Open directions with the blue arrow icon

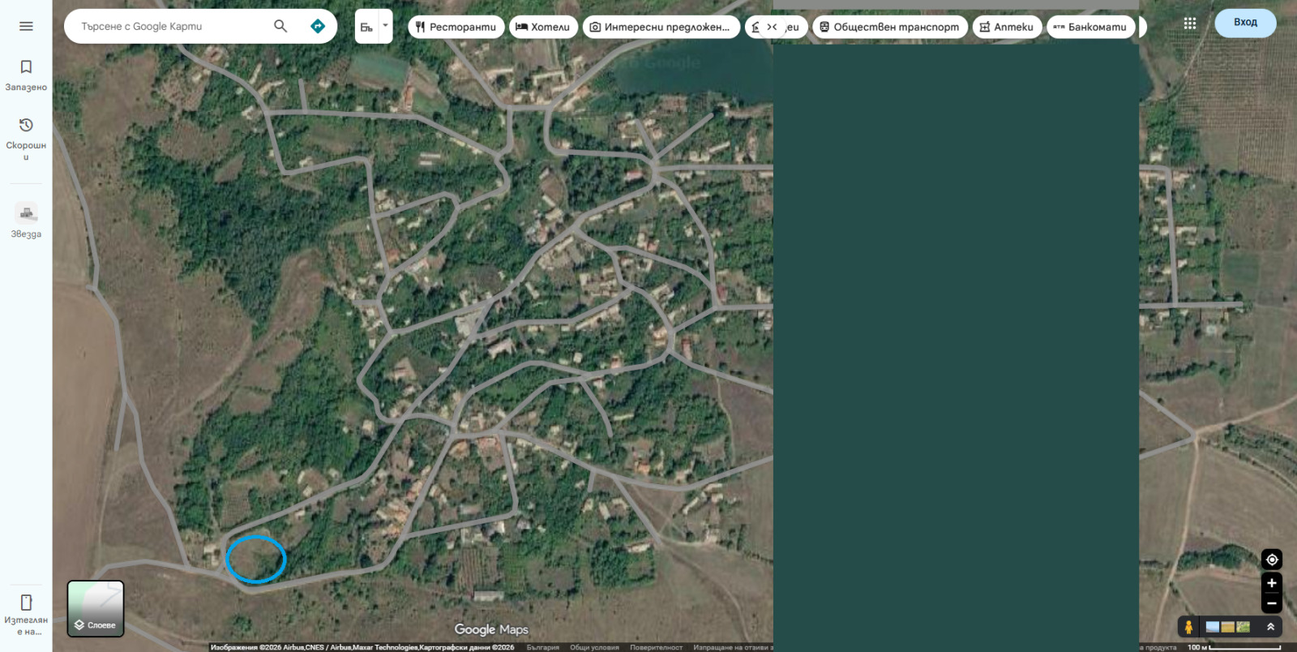318,26
